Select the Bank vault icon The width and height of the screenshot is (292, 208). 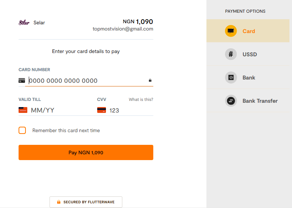(x=231, y=77)
